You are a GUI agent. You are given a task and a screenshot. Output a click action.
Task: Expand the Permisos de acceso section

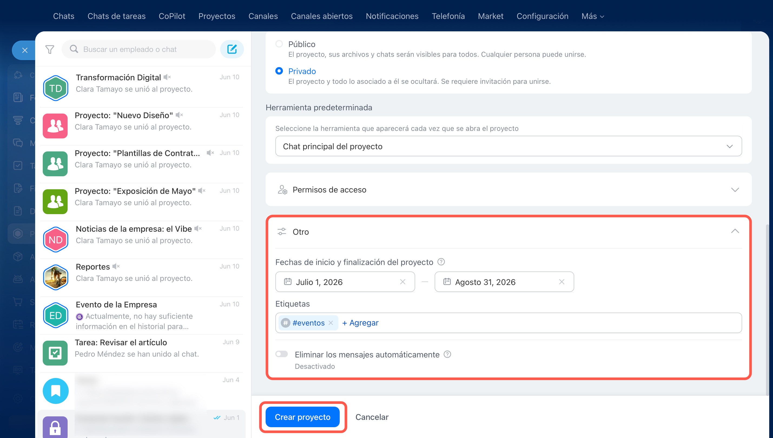[x=735, y=190]
